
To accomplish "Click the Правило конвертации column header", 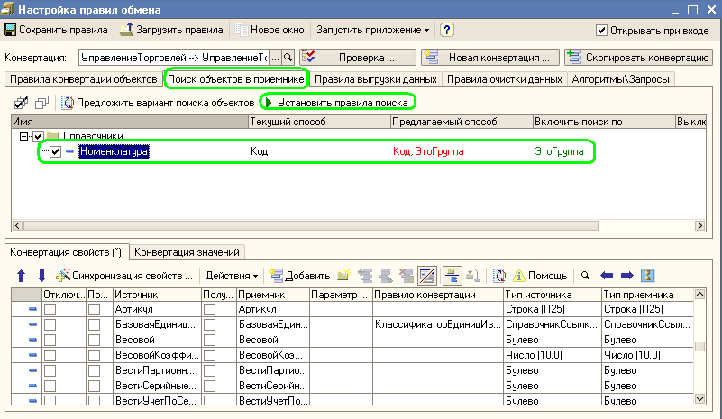I will [438, 295].
